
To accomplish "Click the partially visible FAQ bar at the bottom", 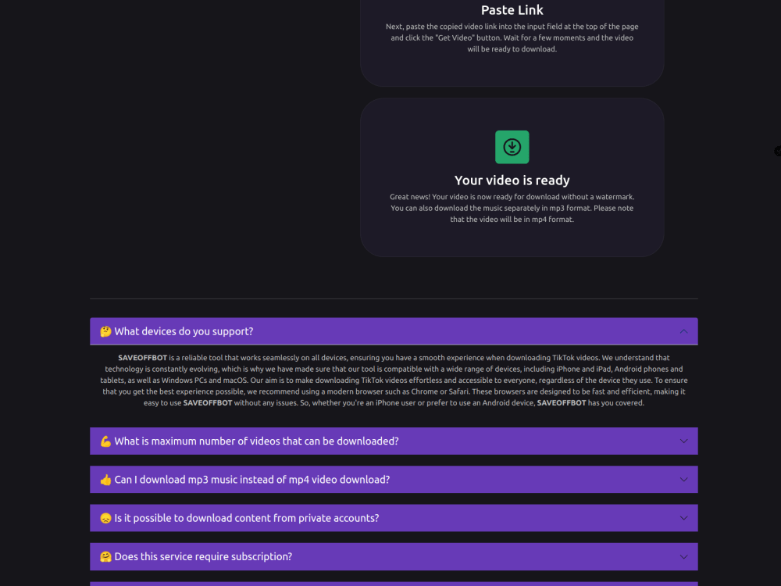I will point(393,584).
